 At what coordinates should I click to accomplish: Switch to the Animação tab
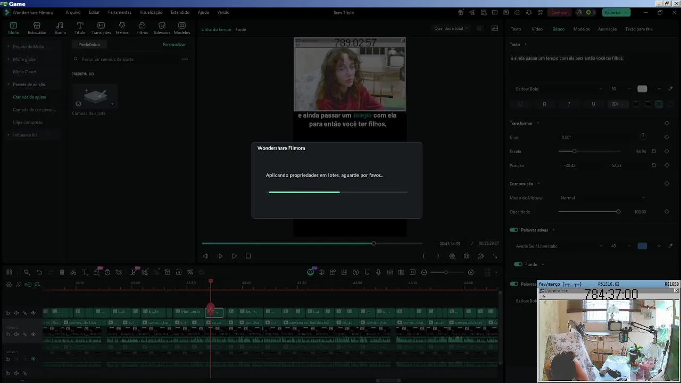click(x=608, y=29)
